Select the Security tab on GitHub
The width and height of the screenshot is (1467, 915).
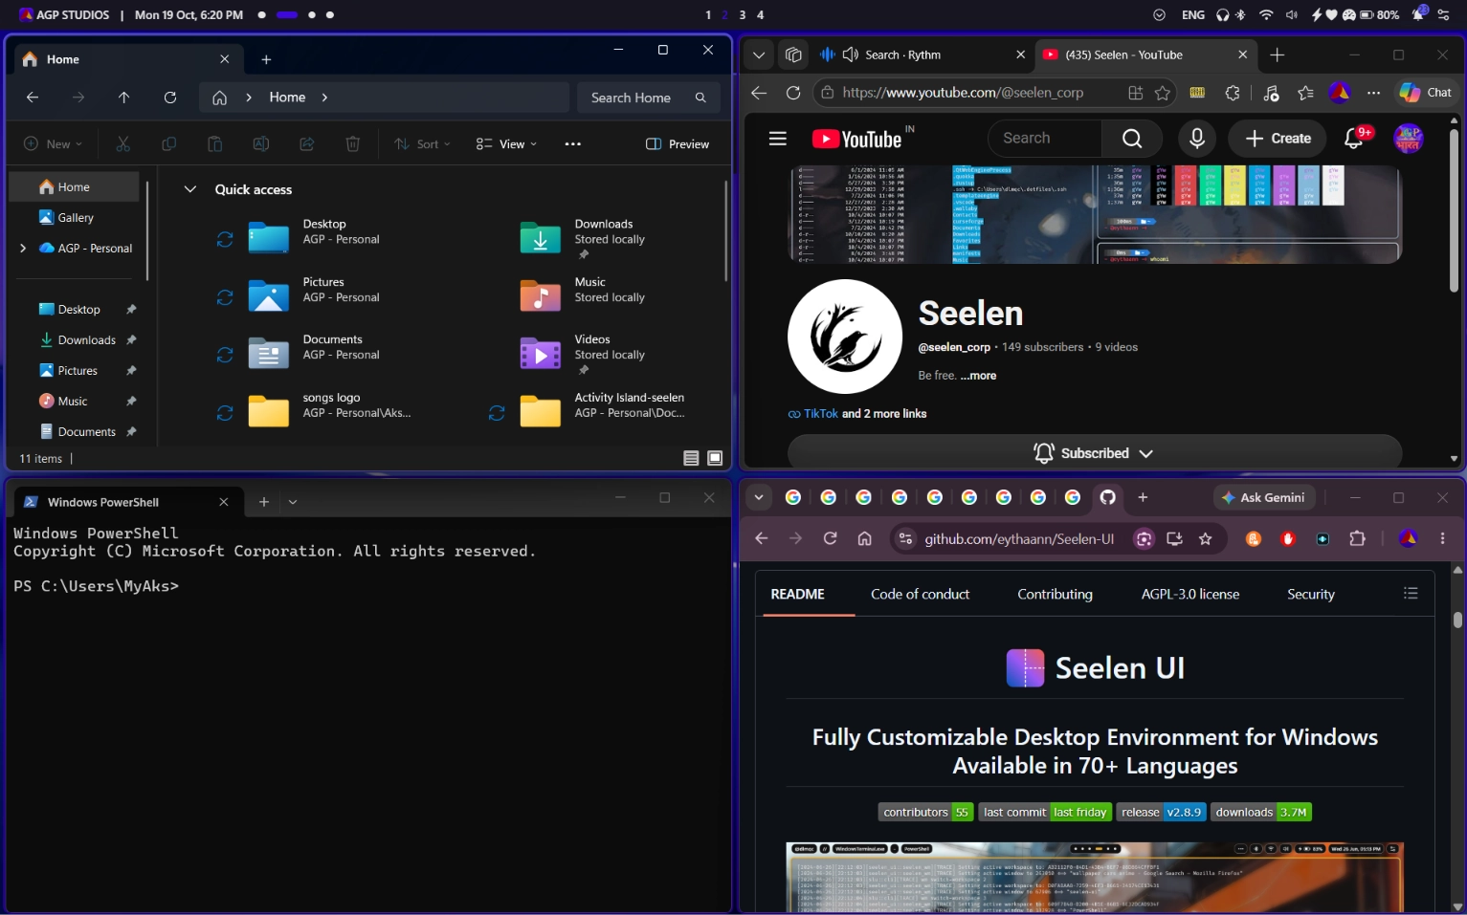(1310, 595)
